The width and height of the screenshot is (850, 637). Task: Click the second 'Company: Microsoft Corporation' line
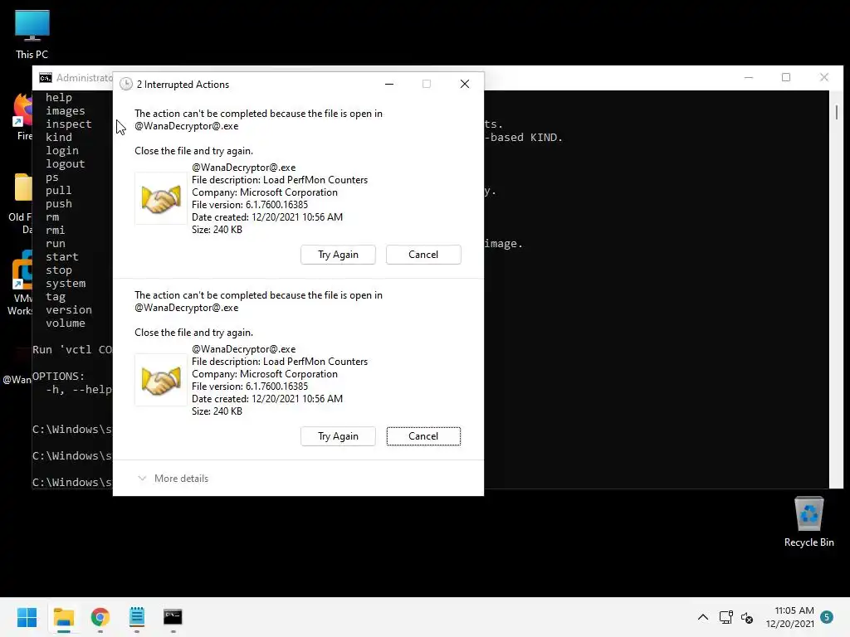coord(265,374)
